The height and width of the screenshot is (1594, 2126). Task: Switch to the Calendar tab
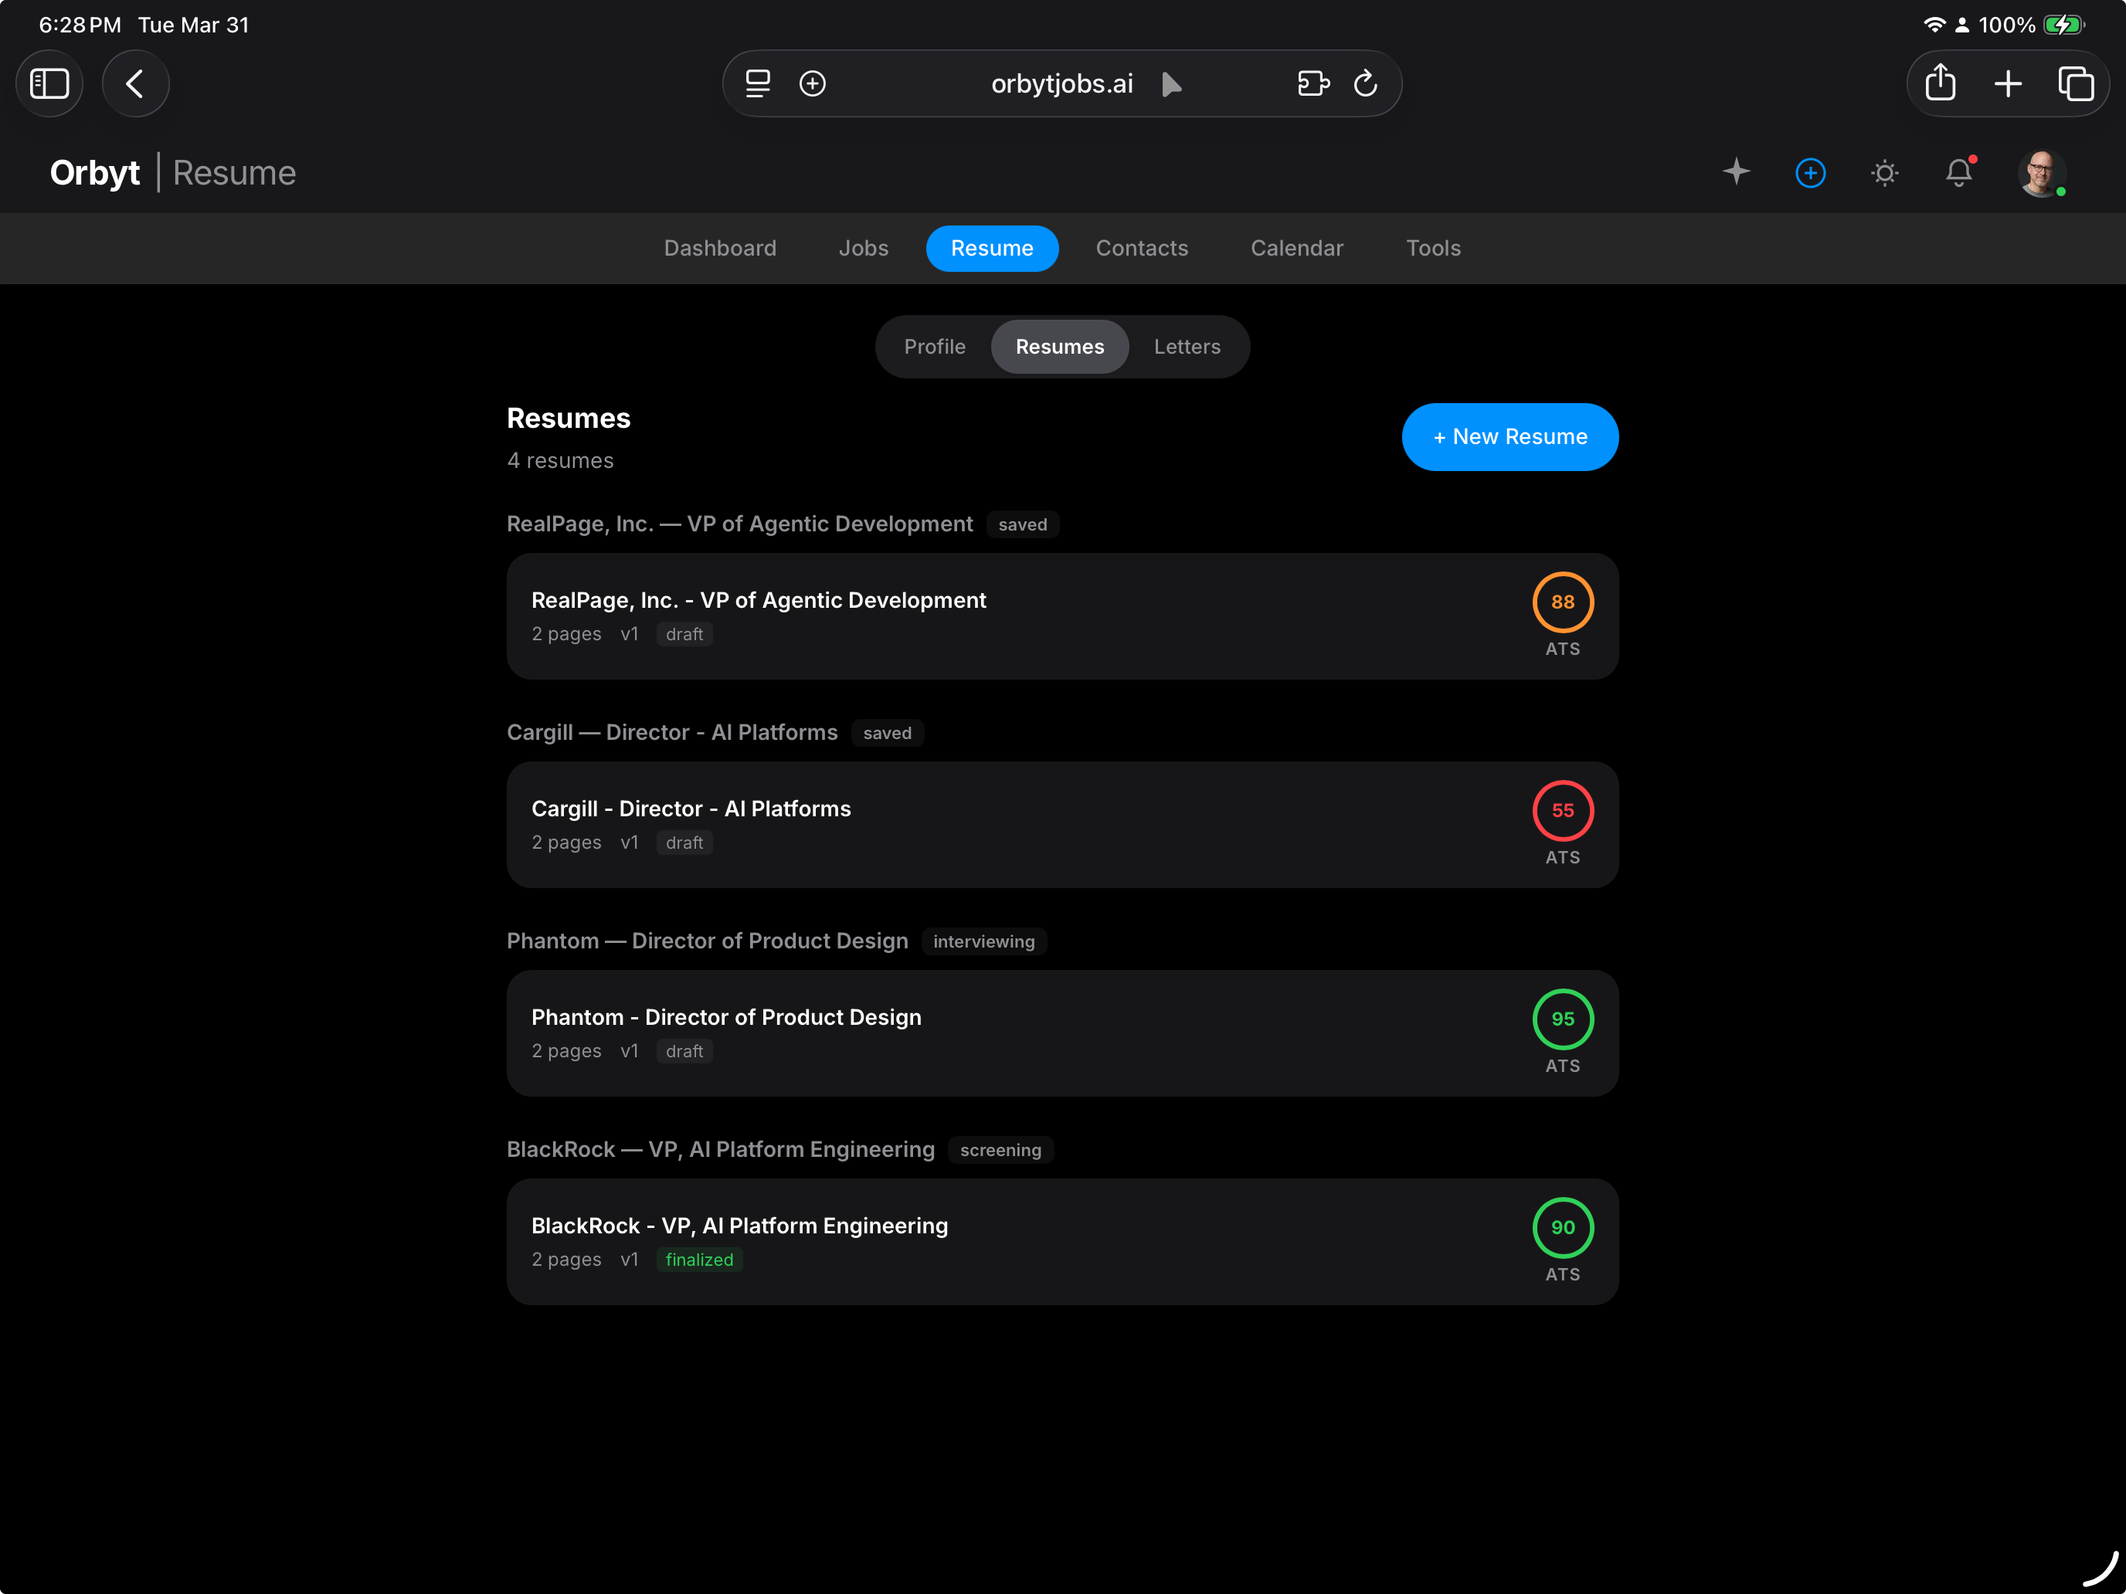[1296, 248]
